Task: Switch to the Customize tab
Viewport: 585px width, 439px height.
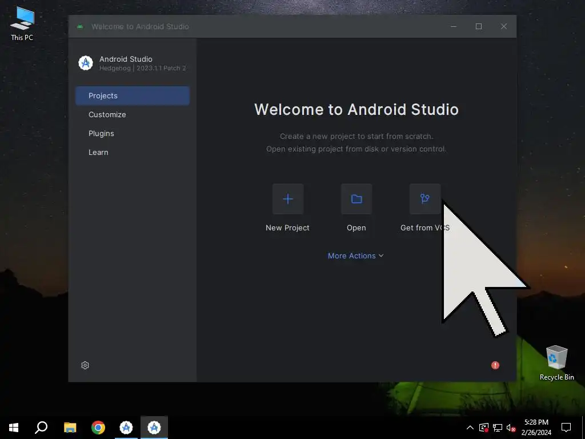Action: coord(107,114)
